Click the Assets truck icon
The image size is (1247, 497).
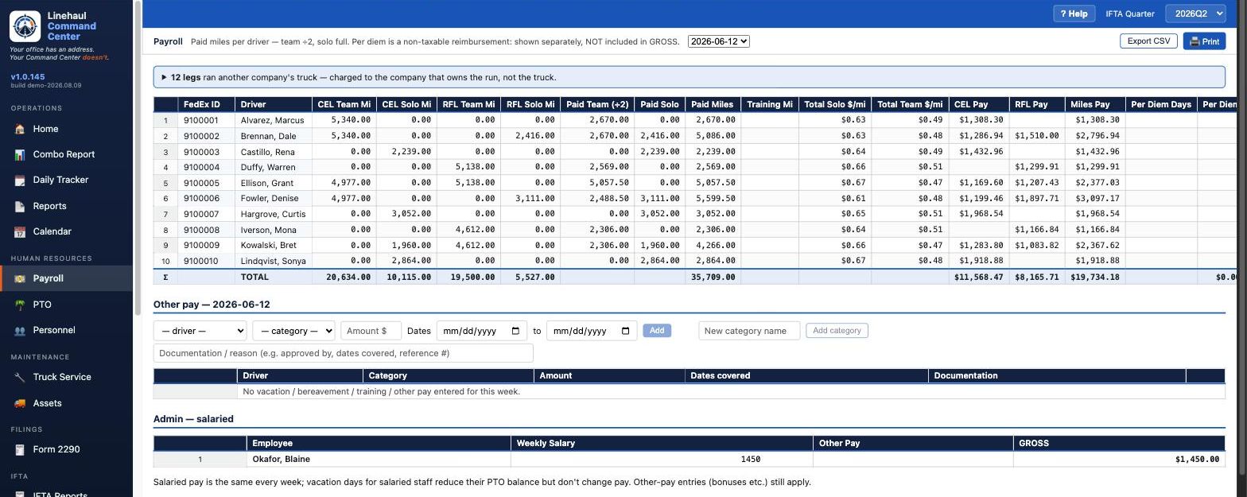click(x=20, y=403)
